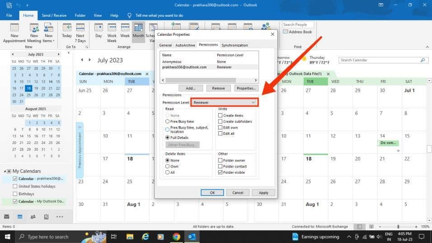
Task: Jump to Today in calendar ribbon
Action: (x=67, y=31)
